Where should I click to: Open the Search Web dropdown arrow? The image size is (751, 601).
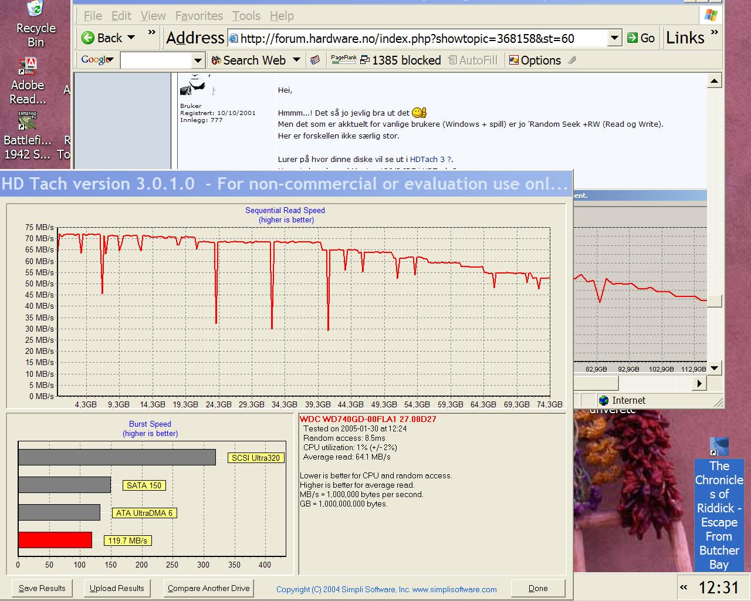(296, 60)
